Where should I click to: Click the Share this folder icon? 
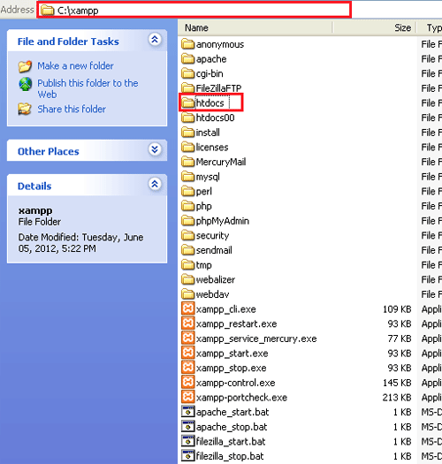click(x=25, y=109)
